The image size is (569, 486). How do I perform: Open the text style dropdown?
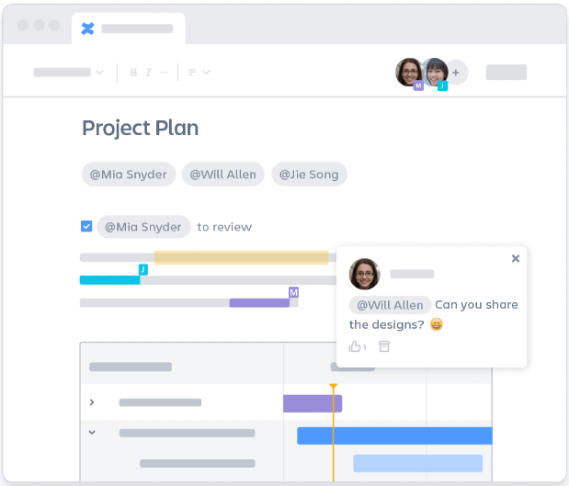coord(69,72)
